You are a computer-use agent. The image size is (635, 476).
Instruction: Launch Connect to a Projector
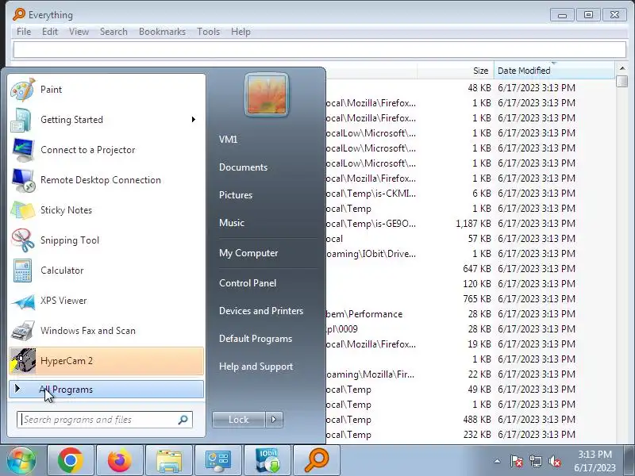pyautogui.click(x=106, y=150)
